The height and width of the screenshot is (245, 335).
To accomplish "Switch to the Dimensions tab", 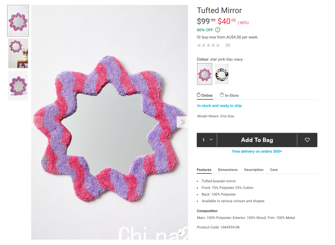I will coord(228,170).
